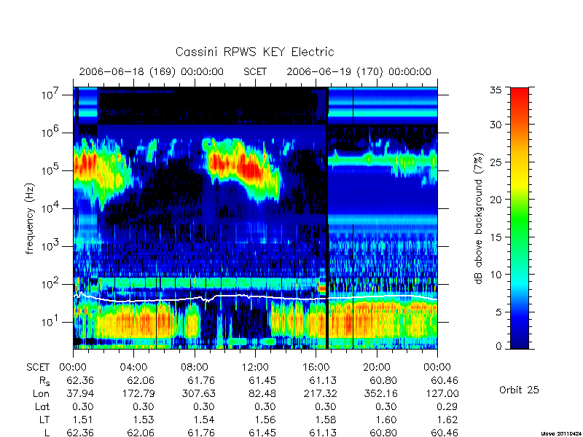Image resolution: width=583 pixels, height=437 pixels.
Task: Click local time value 1.62
Action: [447, 420]
